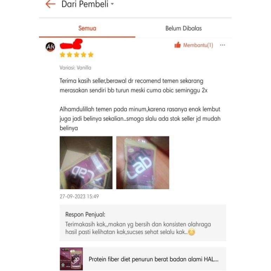Tap the reviewer's AN profile avatar
Viewport: 271px width, 271px height.
pos(50,47)
